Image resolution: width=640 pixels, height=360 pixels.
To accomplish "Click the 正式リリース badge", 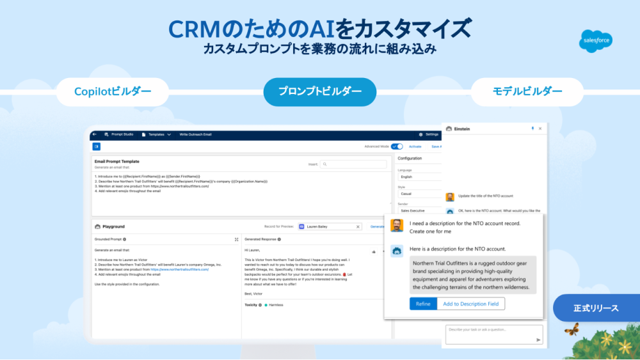I will click(596, 308).
